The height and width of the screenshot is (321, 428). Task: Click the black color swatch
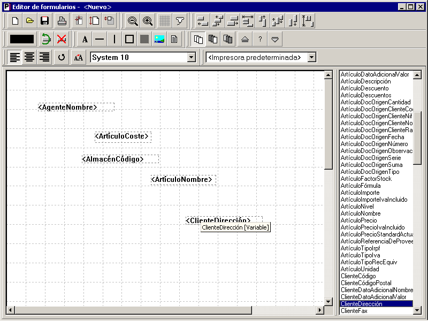pos(22,39)
